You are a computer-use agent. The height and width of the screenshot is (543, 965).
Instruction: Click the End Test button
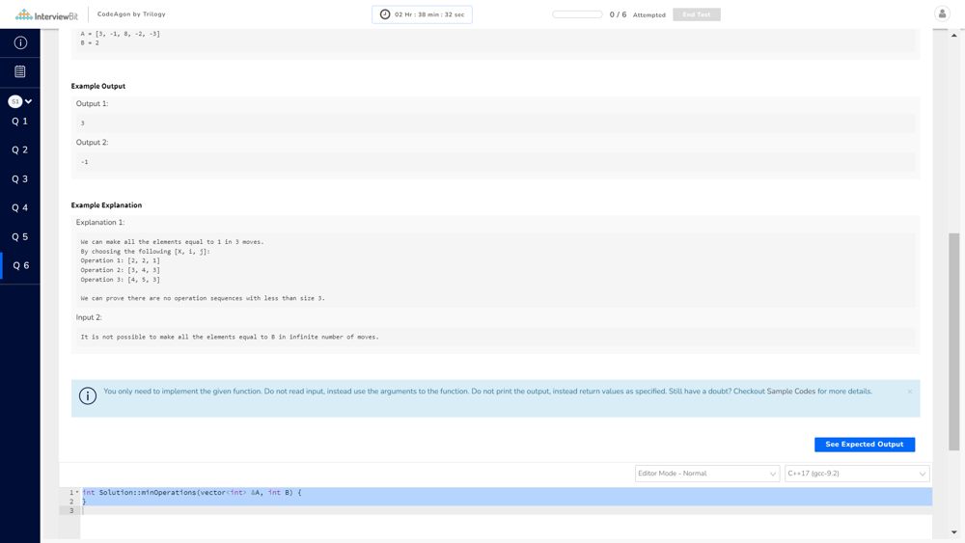click(696, 14)
